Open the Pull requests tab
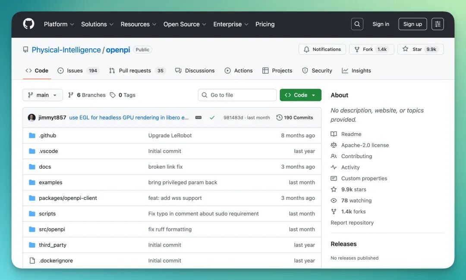466x280 pixels. pos(137,71)
